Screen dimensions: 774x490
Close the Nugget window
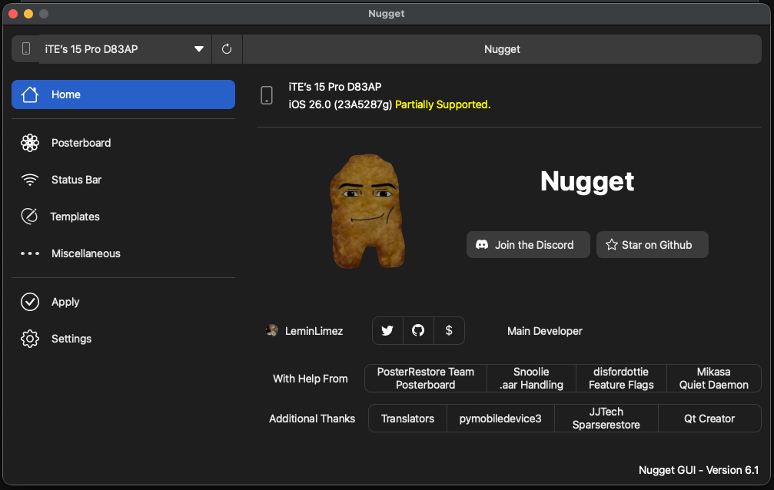(x=13, y=14)
